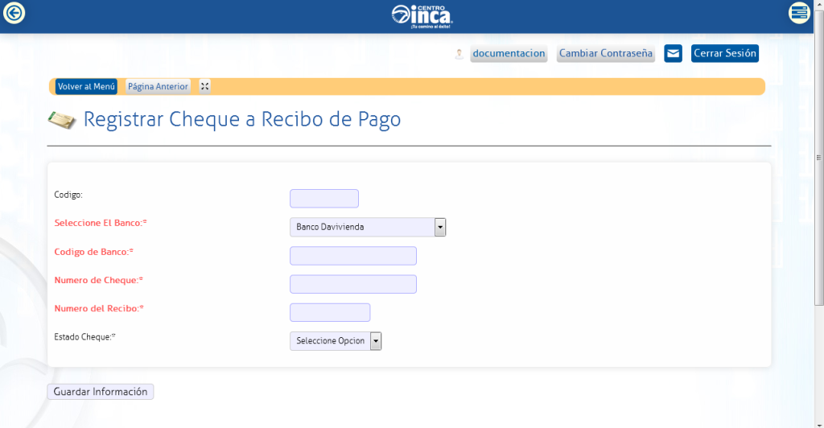
Task: Click into the Codigo de Banco field
Action: [x=352, y=256]
